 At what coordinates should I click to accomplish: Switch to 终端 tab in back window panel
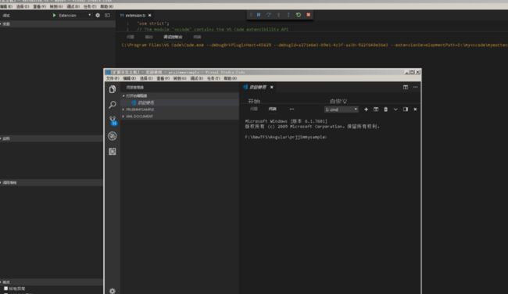coord(197,37)
